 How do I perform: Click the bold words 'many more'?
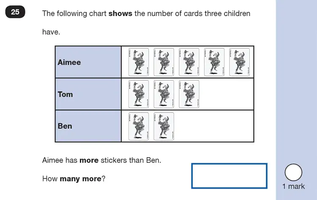(x=80, y=179)
